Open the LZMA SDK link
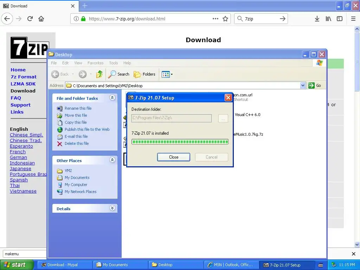 point(23,84)
